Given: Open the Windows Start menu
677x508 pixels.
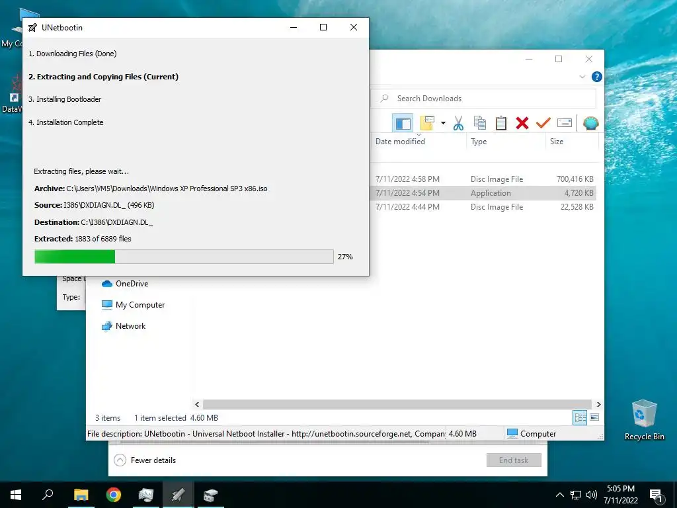Looking at the screenshot, I should coord(16,495).
